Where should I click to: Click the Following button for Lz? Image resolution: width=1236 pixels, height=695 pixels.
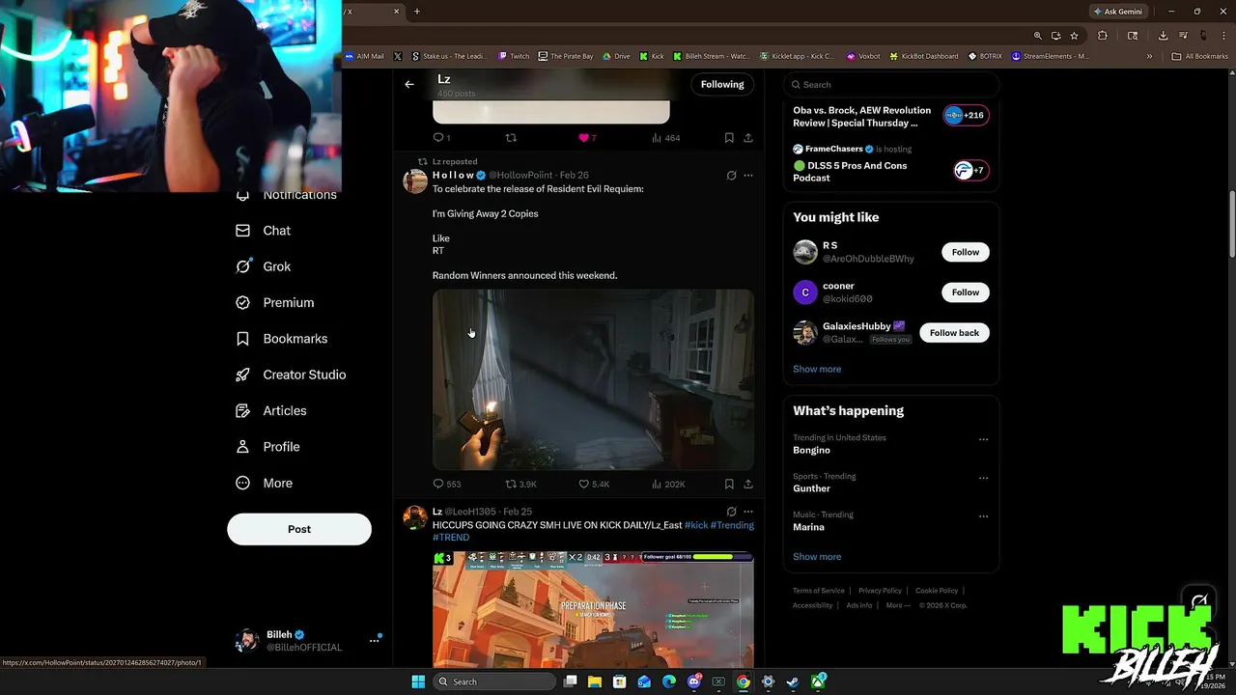click(x=722, y=84)
